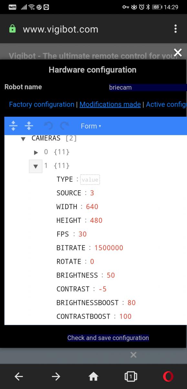Image resolution: width=187 pixels, height=389 pixels.
Task: Tap the Opera logo button
Action: 168,376
